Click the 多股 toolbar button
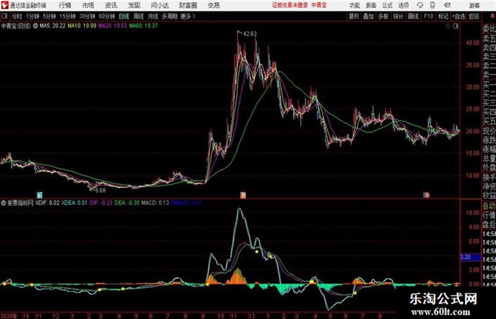Viewport: 496px width, 319px height. pyautogui.click(x=383, y=16)
